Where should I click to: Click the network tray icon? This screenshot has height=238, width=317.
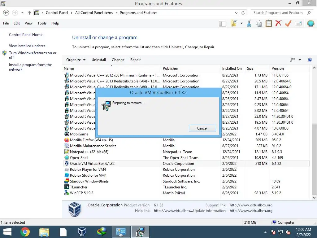point(280,232)
